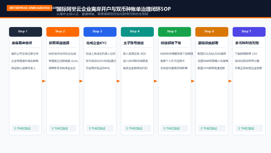Click the line 开具正规合规企业发票
This screenshot has height=153, width=271.
pos(248,68)
